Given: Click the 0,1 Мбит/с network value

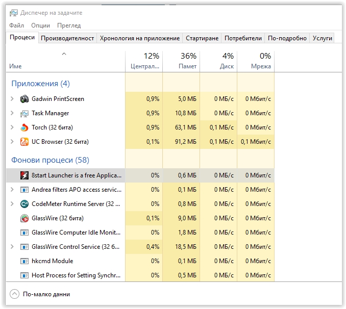Looking at the screenshot, I should tap(256, 142).
